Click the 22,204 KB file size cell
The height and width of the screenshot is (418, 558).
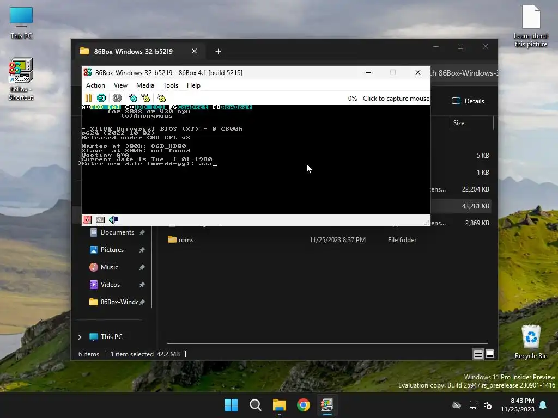click(475, 189)
